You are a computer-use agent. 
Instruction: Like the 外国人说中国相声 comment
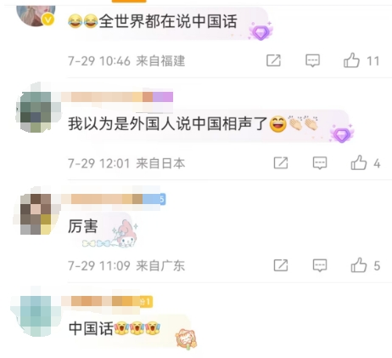pos(359,162)
